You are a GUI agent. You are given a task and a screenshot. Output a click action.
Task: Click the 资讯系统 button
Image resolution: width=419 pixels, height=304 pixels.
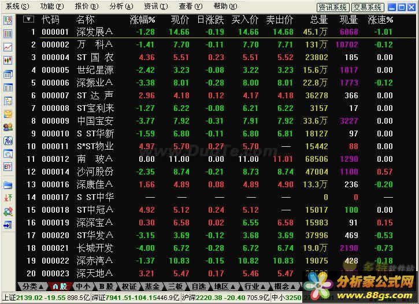click(333, 7)
